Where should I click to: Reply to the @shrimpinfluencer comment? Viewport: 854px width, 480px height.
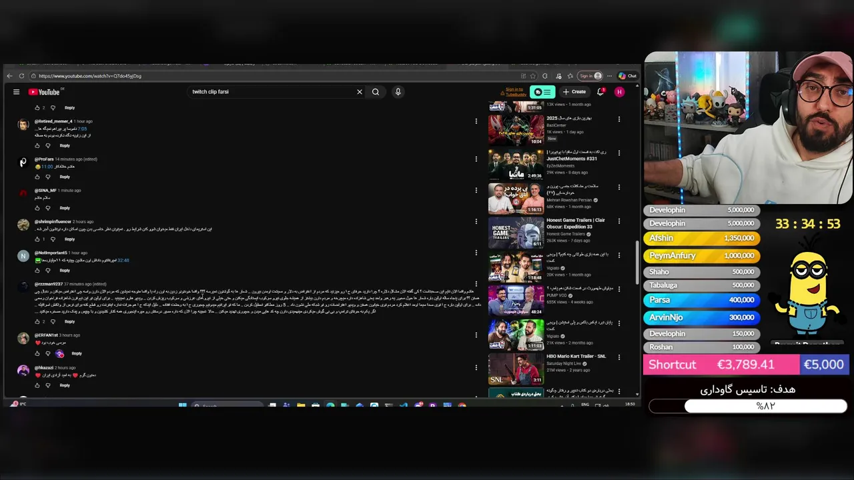[69, 239]
